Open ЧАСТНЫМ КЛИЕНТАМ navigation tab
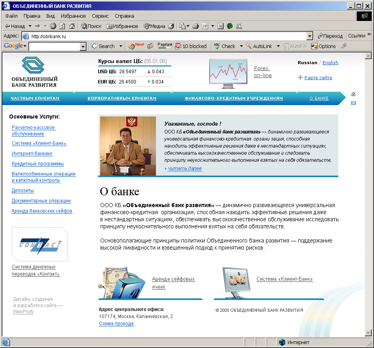374x348 pixels. 35,98
